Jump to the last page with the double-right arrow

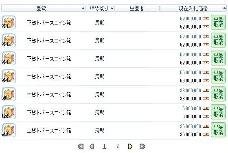tap(142, 146)
